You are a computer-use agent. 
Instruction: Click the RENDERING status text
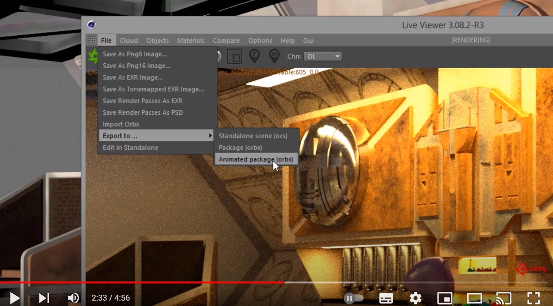tap(471, 40)
